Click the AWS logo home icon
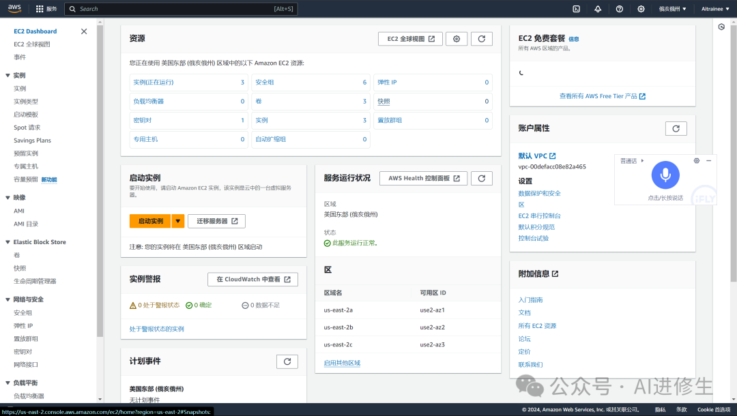Image resolution: width=737 pixels, height=416 pixels. 14,8
